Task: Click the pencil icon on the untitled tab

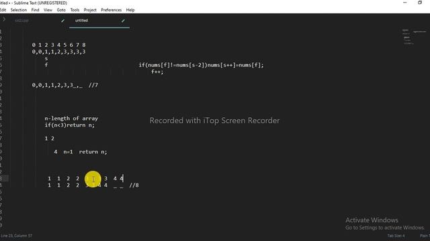Action: [123, 21]
